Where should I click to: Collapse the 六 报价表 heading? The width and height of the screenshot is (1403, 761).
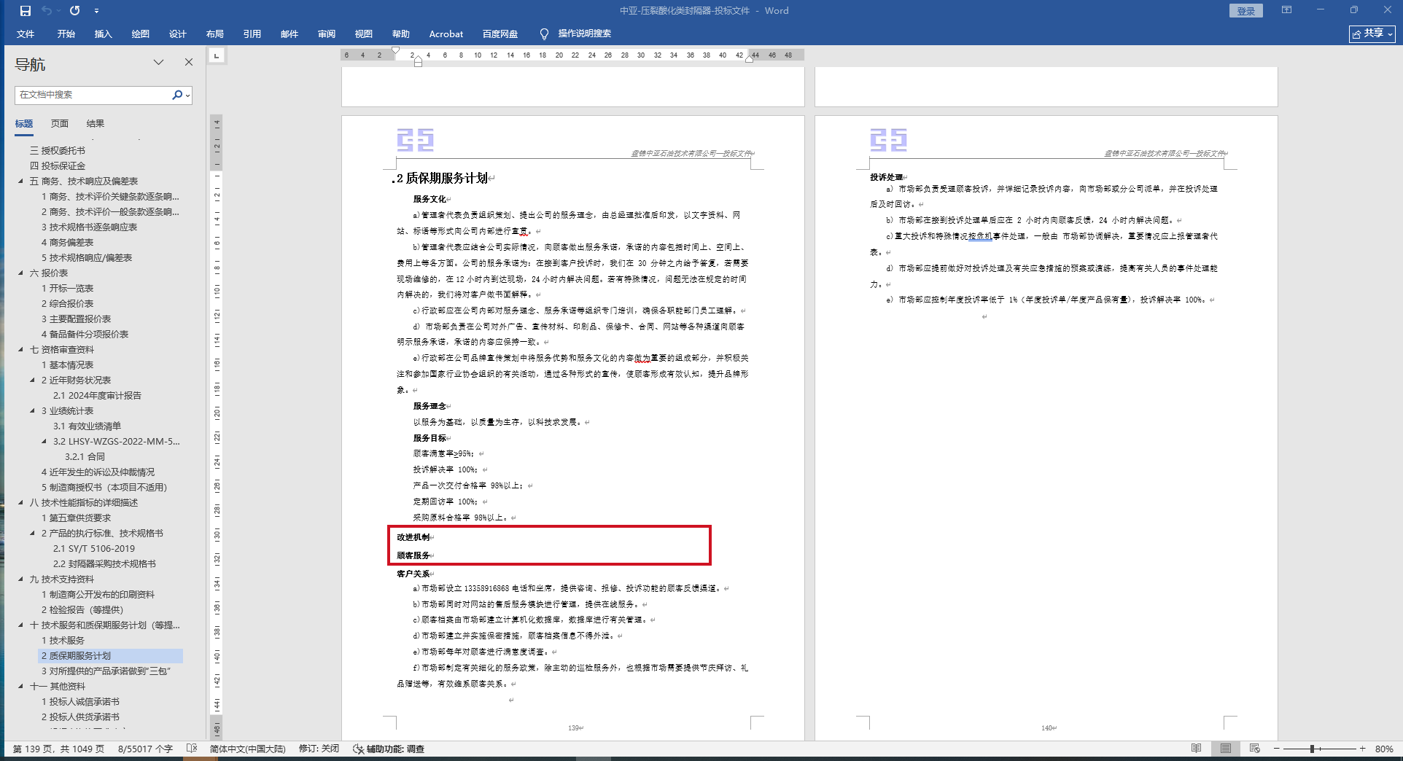pos(20,273)
